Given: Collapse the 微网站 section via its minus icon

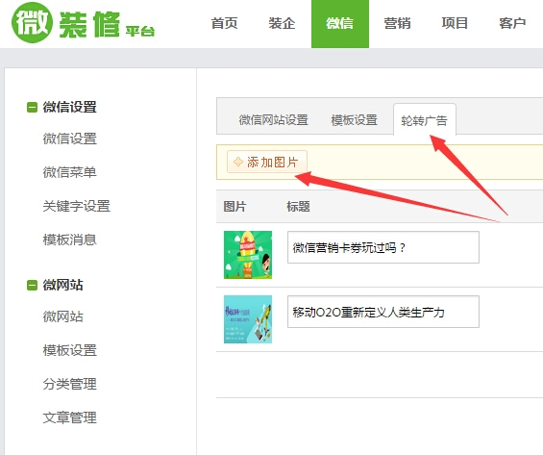Looking at the screenshot, I should pos(32,285).
